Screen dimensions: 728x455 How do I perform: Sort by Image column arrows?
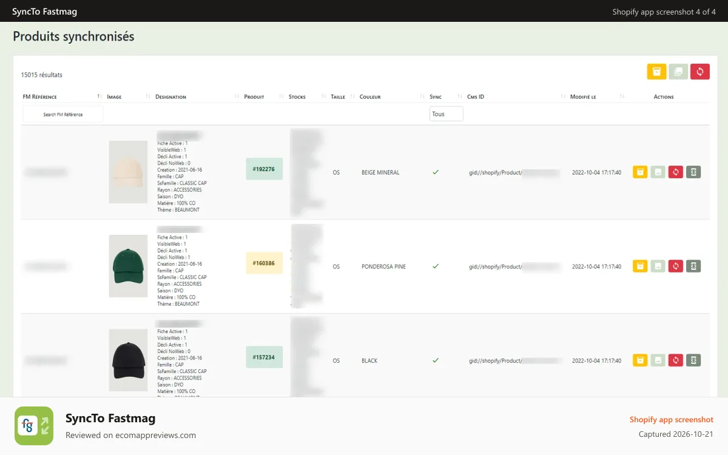[x=148, y=96]
